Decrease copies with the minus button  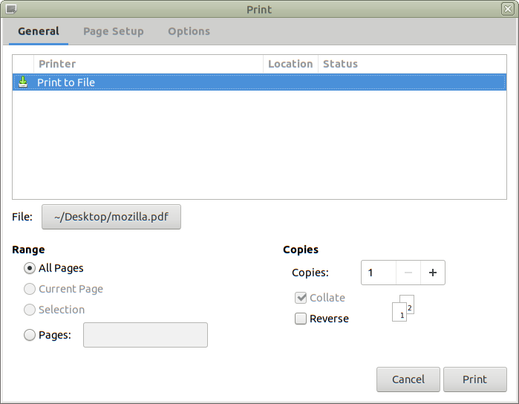(408, 273)
